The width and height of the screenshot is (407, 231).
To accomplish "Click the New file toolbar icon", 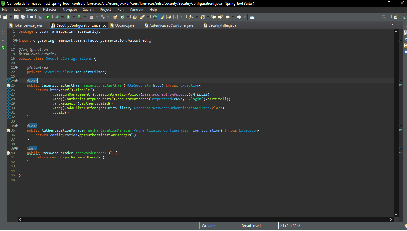I will pyautogui.click(x=5, y=17).
